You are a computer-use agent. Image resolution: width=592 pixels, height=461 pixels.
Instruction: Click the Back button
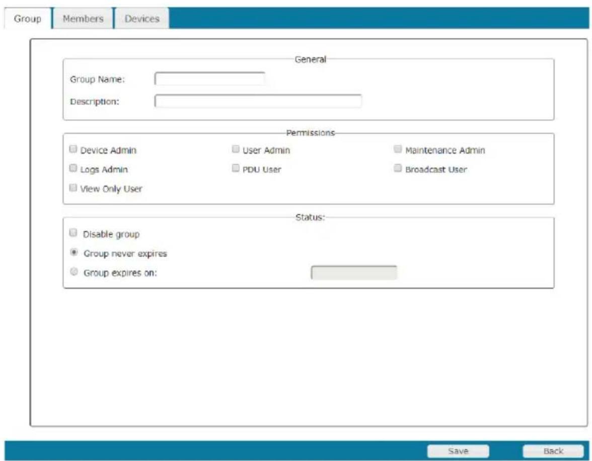tap(553, 451)
